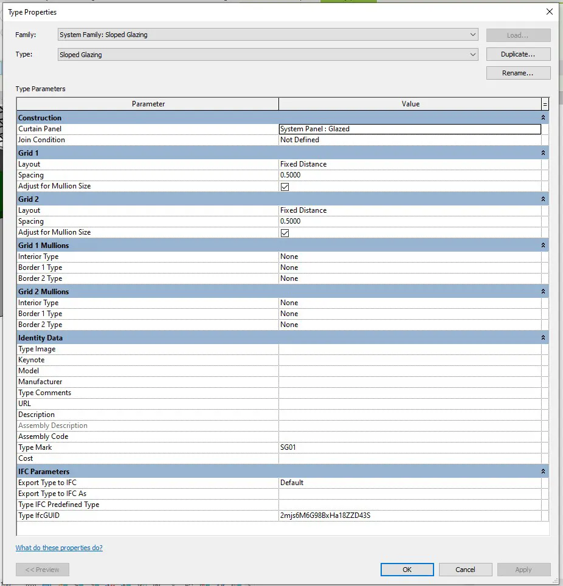563x586 pixels.
Task: Select the 'Type Comments' parameter label
Action: [x=45, y=393]
